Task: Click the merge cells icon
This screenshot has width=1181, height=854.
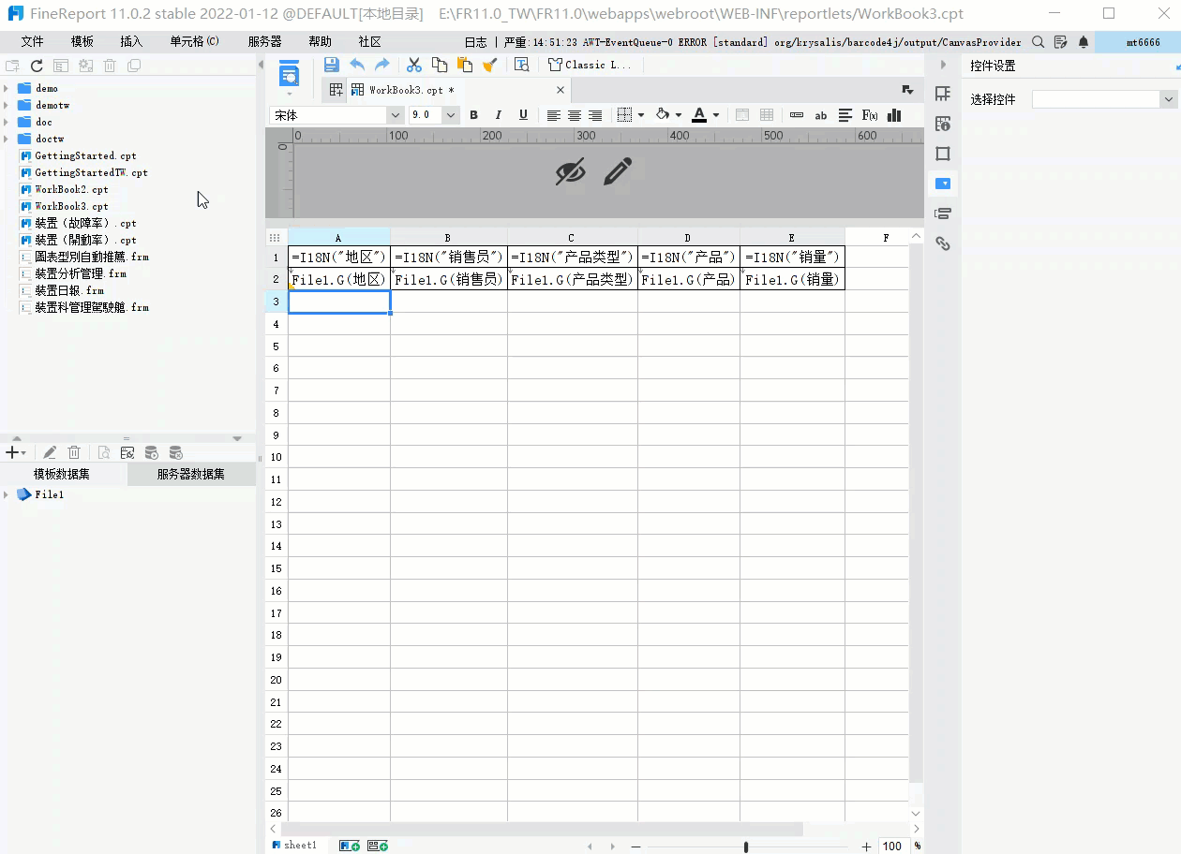Action: 742,115
